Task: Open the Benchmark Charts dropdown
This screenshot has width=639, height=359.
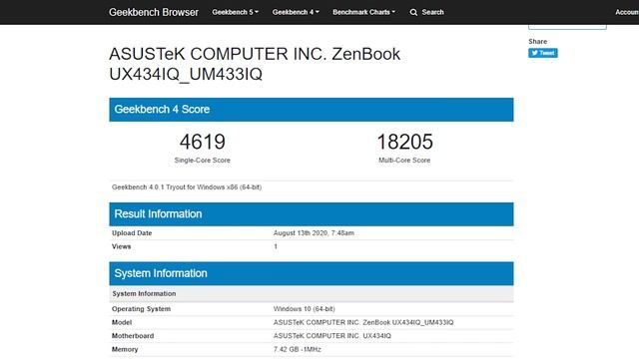Action: click(x=363, y=12)
